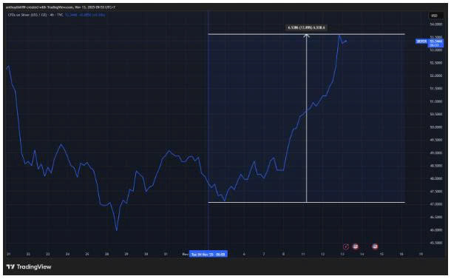Click the upper white measurement line
This screenshot has width=451, height=279.
coord(306,35)
